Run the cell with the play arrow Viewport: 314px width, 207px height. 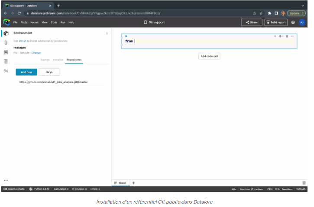click(126, 36)
